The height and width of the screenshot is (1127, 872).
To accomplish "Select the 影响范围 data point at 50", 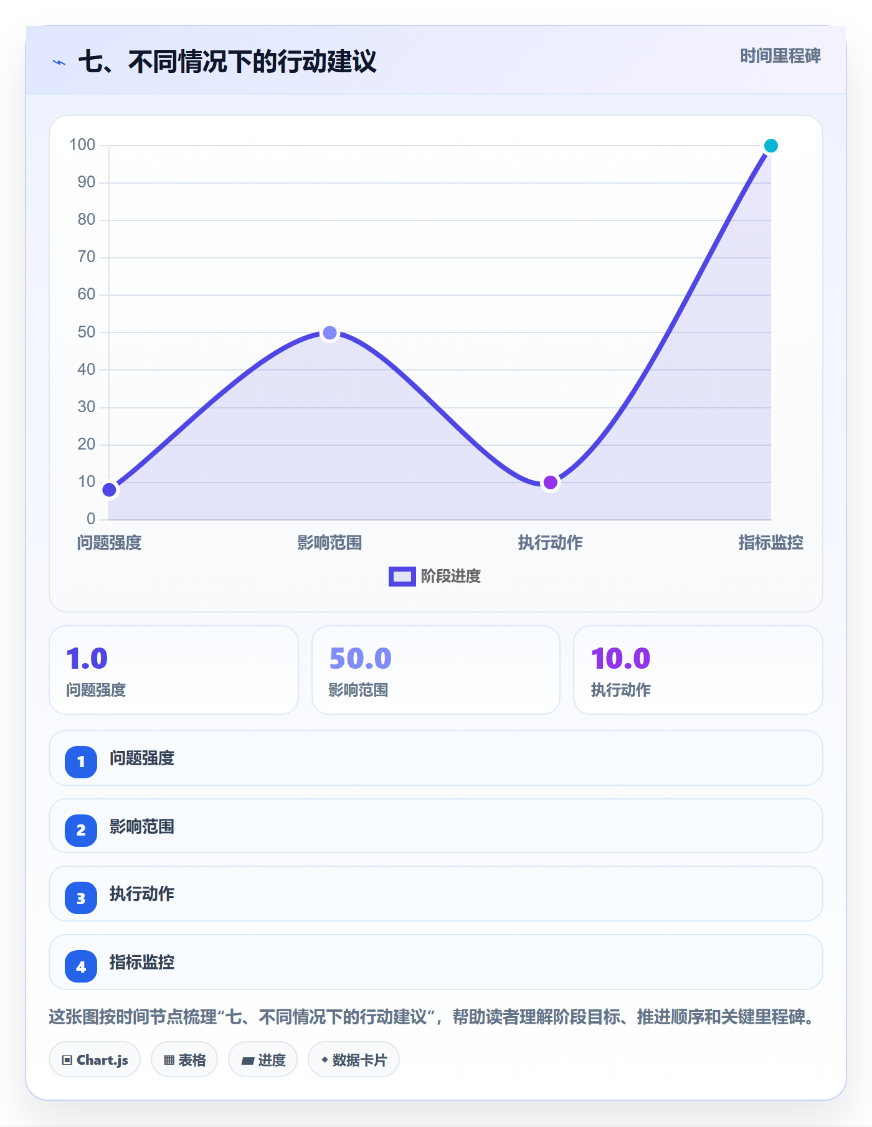I will (x=330, y=333).
